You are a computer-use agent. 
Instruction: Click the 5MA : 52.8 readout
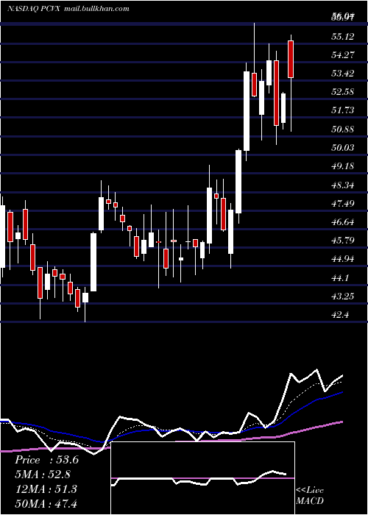[x=43, y=475]
